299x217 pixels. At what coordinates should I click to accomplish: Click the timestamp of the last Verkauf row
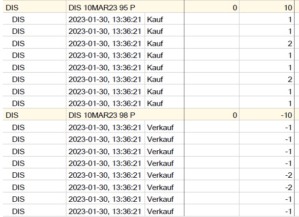pyautogui.click(x=105, y=211)
